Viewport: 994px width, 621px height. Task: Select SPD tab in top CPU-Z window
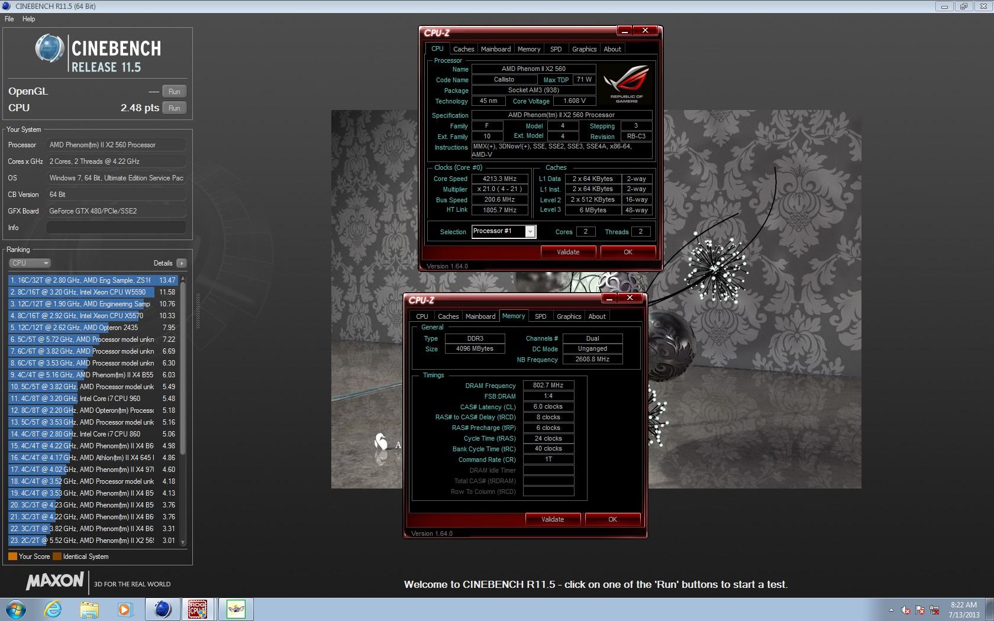556,49
